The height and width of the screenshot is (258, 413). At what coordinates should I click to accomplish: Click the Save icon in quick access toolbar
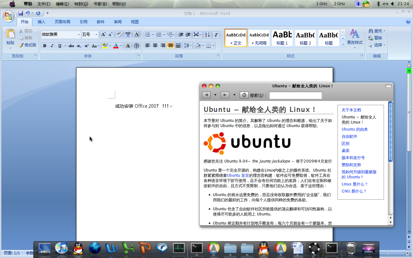click(x=21, y=13)
